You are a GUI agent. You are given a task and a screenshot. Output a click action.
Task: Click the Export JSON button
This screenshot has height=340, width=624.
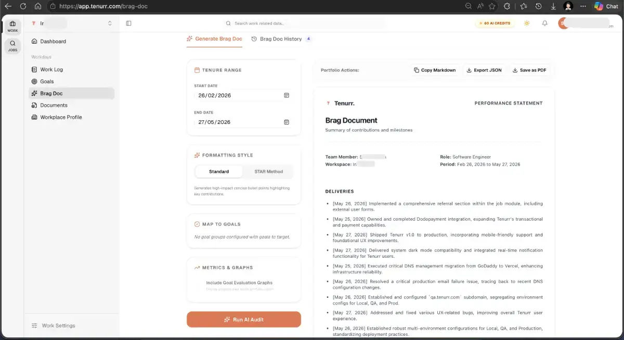tap(484, 70)
